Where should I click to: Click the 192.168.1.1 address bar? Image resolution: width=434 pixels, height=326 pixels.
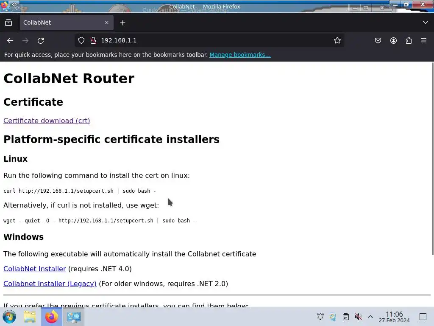tap(209, 40)
